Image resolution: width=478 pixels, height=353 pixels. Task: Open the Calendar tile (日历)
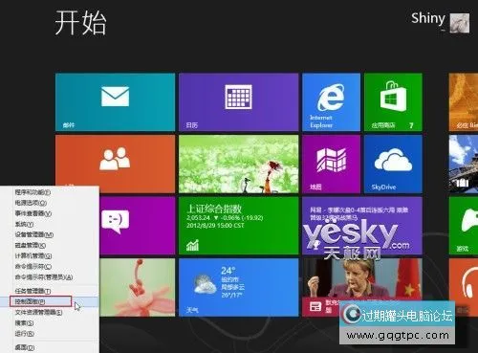pos(239,102)
